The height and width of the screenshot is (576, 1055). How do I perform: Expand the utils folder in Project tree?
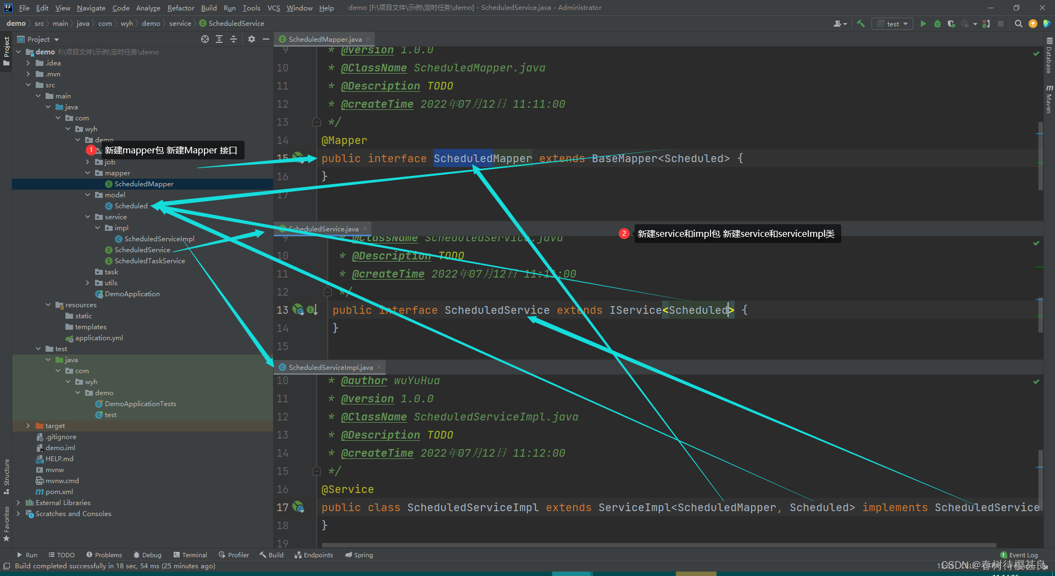(88, 283)
